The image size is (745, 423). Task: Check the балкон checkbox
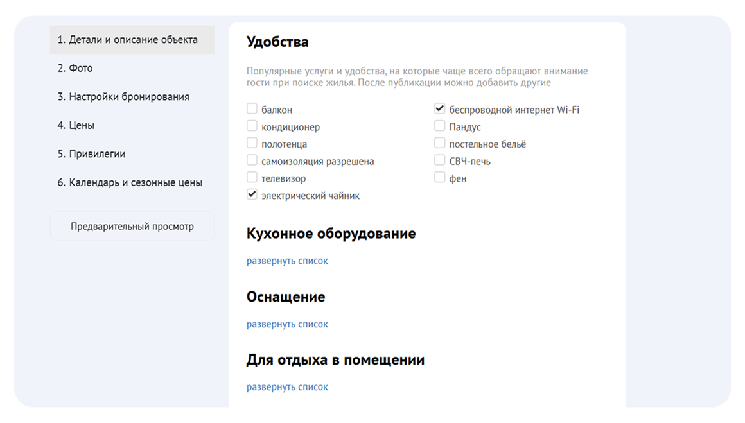tap(252, 109)
